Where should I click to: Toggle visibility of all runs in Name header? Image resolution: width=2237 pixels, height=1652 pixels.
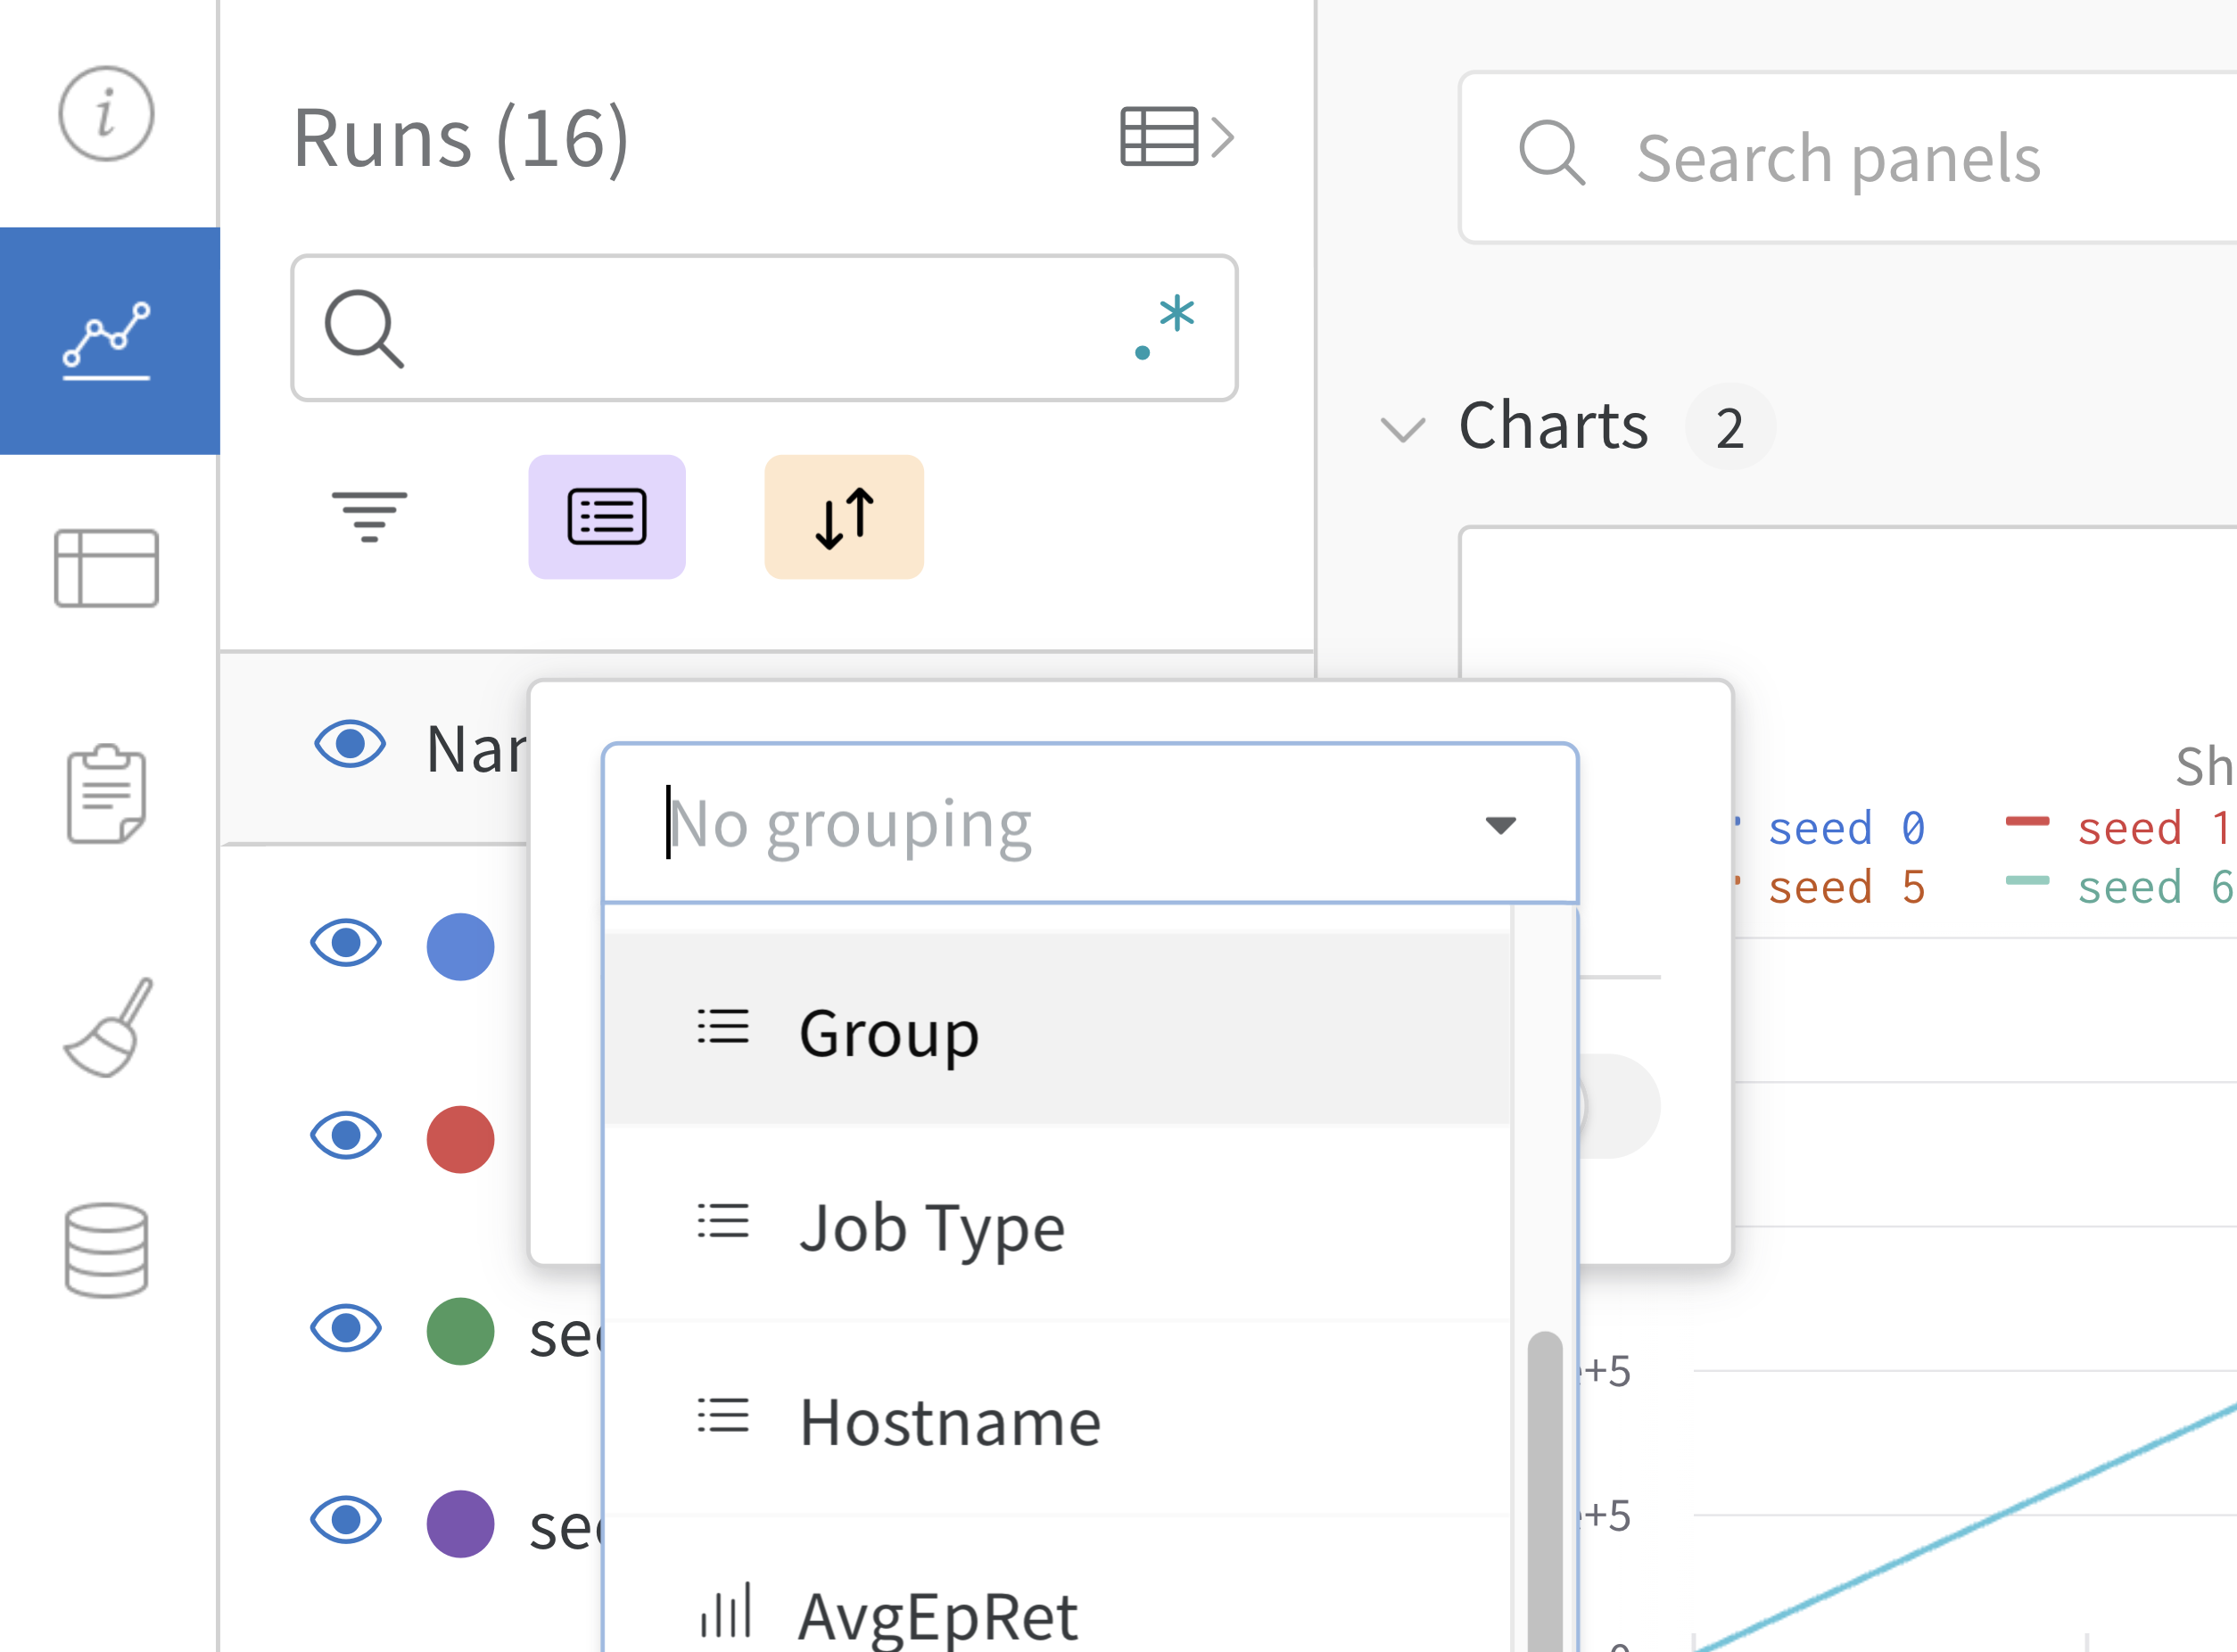coord(349,745)
